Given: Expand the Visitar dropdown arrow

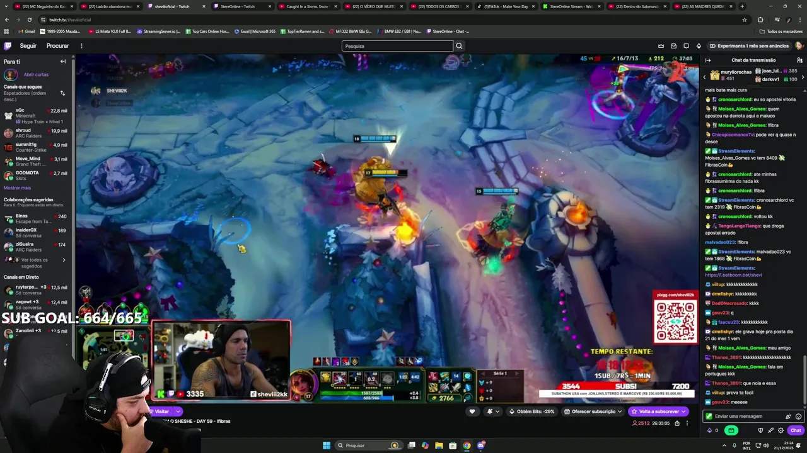Looking at the screenshot, I should (178, 411).
